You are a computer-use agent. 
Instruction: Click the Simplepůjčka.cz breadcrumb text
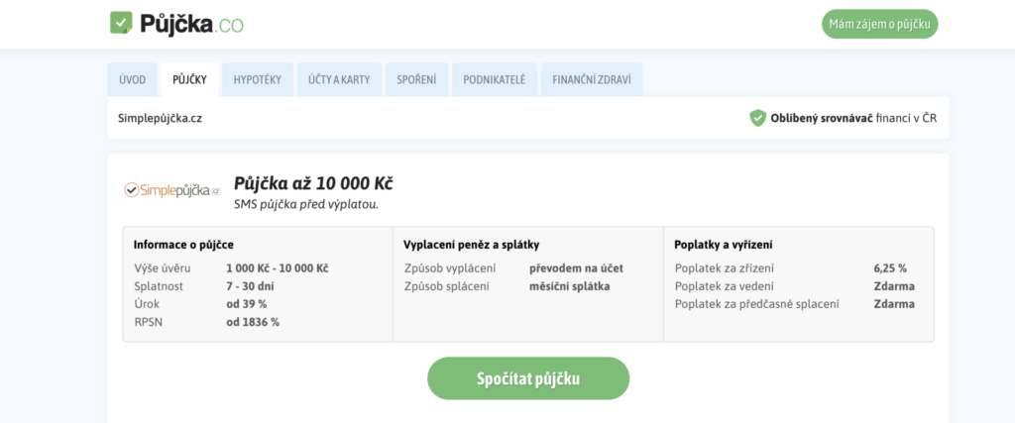(x=160, y=118)
